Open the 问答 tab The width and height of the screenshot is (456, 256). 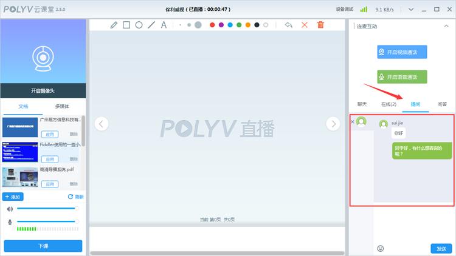click(x=442, y=104)
